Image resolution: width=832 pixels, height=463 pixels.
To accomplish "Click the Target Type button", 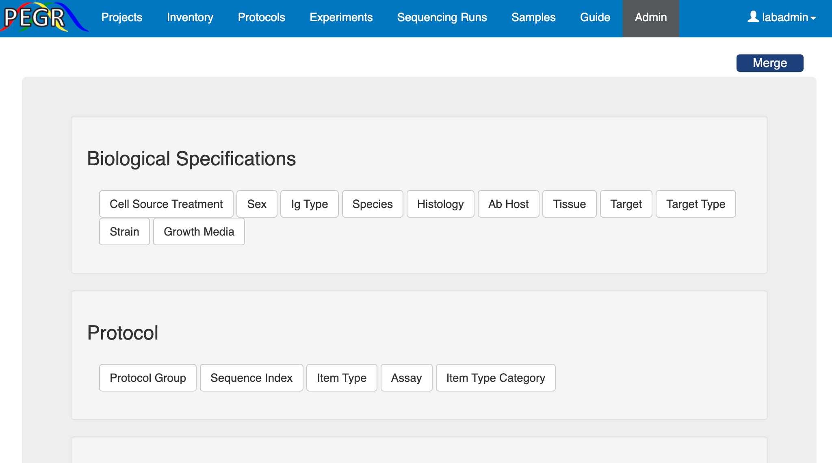I will [695, 204].
